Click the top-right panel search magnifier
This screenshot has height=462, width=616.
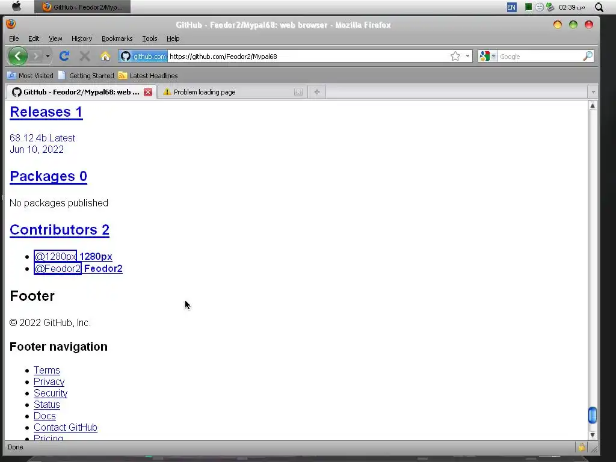tap(599, 7)
